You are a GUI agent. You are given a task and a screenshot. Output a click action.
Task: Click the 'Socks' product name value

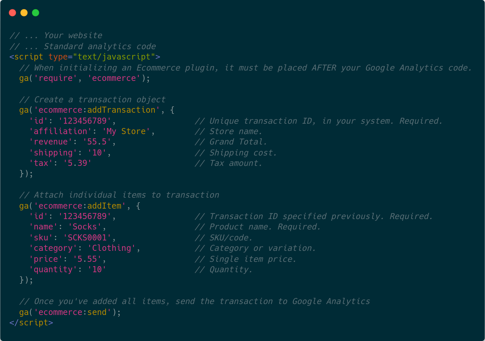tap(85, 227)
